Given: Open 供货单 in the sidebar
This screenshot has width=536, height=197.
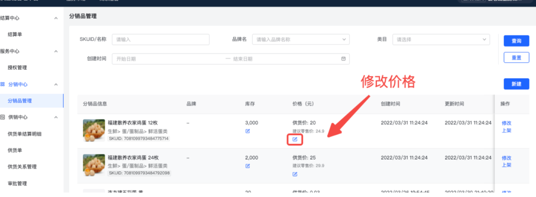Looking at the screenshot, I should point(15,150).
